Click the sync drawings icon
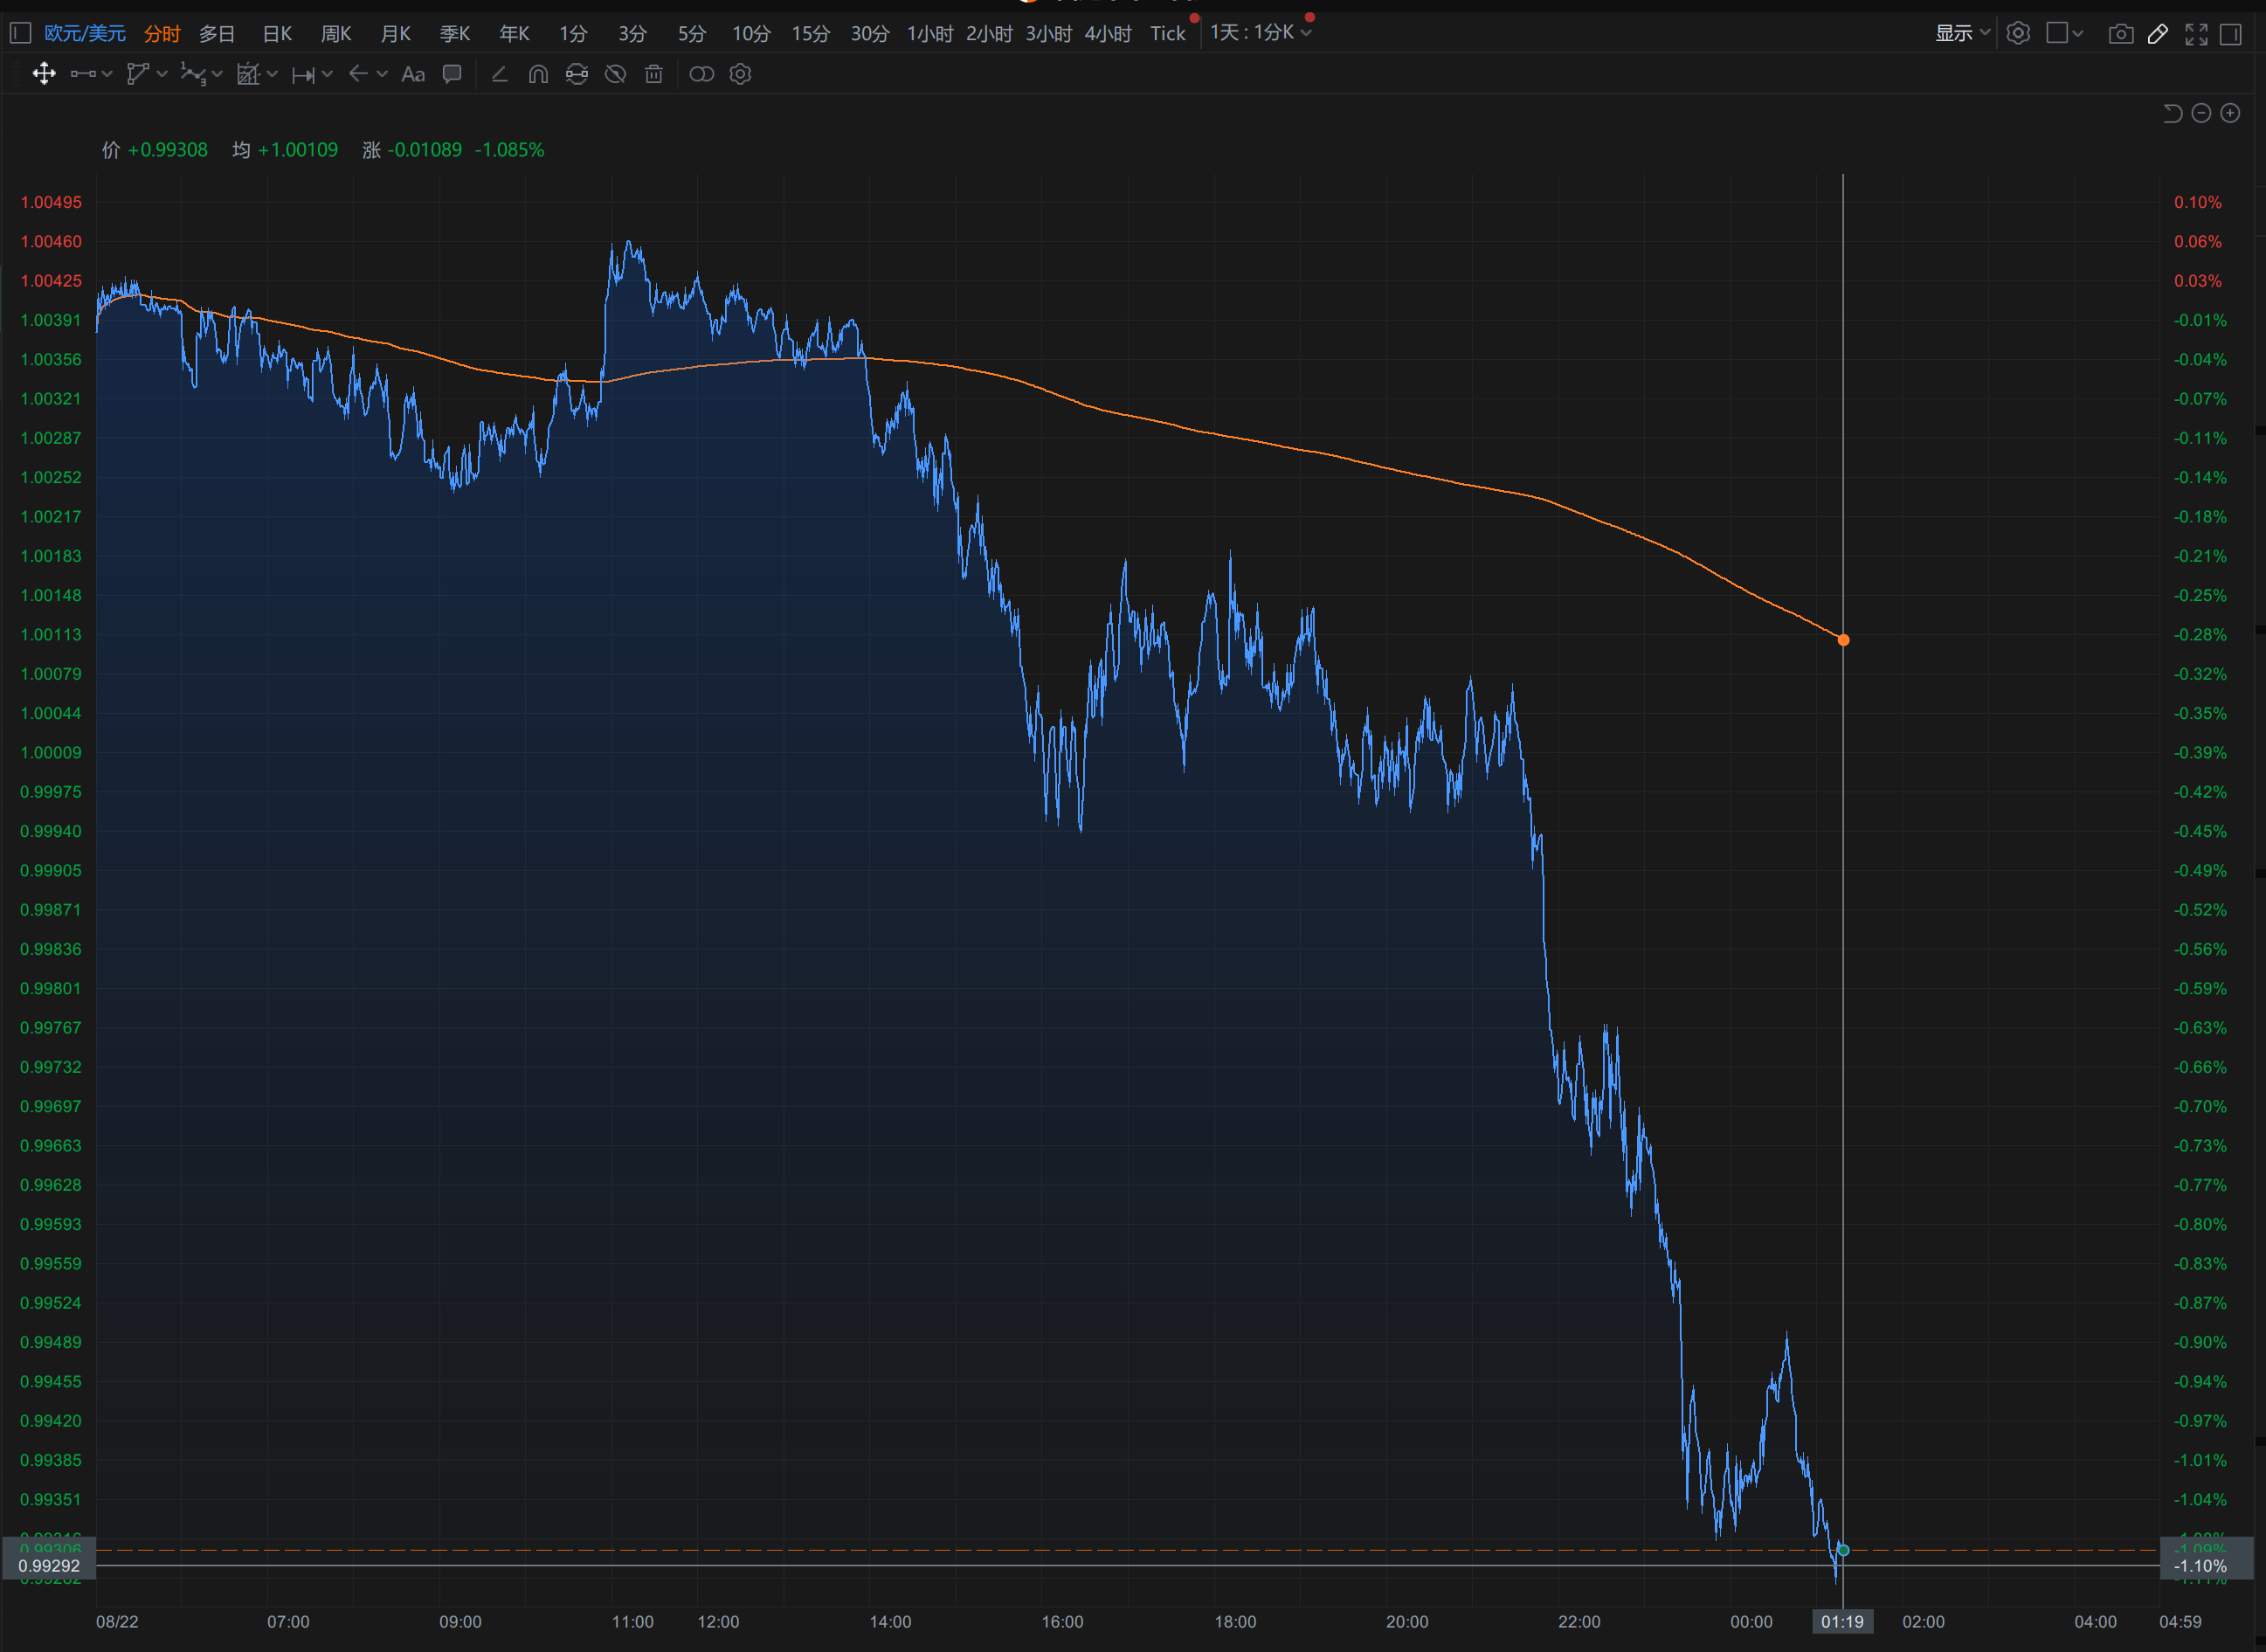This screenshot has width=2266, height=1652. tap(577, 74)
